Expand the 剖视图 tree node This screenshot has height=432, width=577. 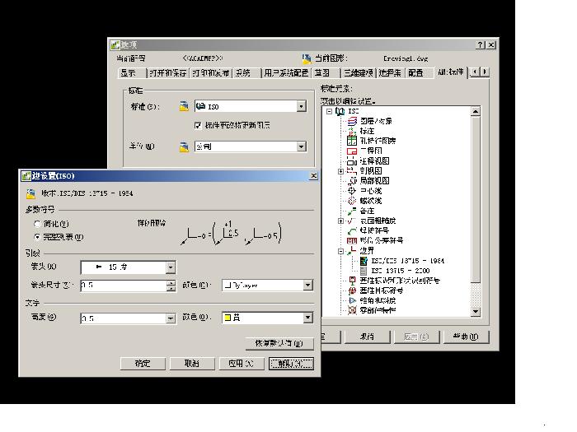(x=340, y=171)
